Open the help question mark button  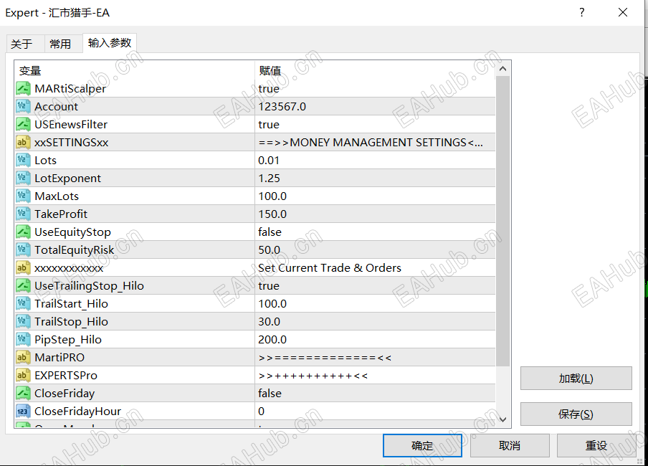coord(582,12)
